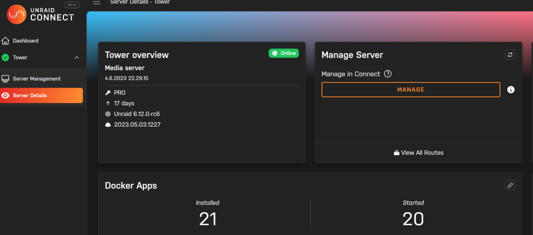Click the 2023.05.03.1227 version text
Screen dimensions: 533x235
pyautogui.click(x=138, y=125)
